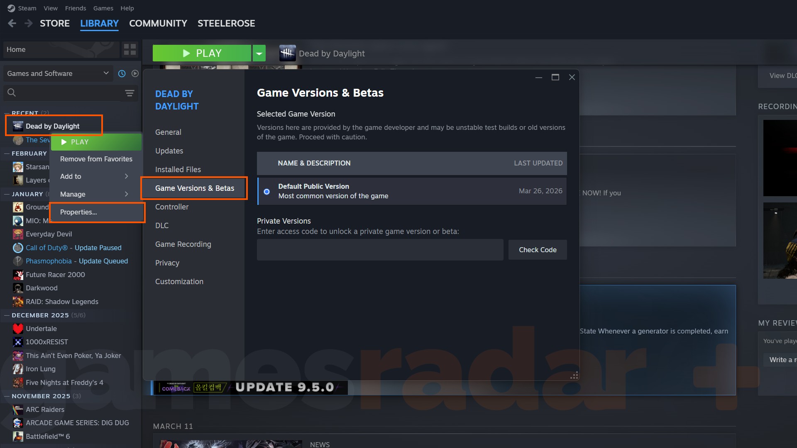
Task: Open the Games menu in the menu bar
Action: point(103,8)
